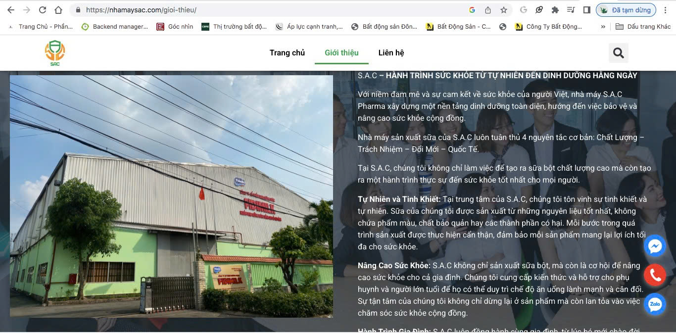Viewport: 676px width, 333px height.
Task: Share this page using the share icon
Action: [488, 10]
